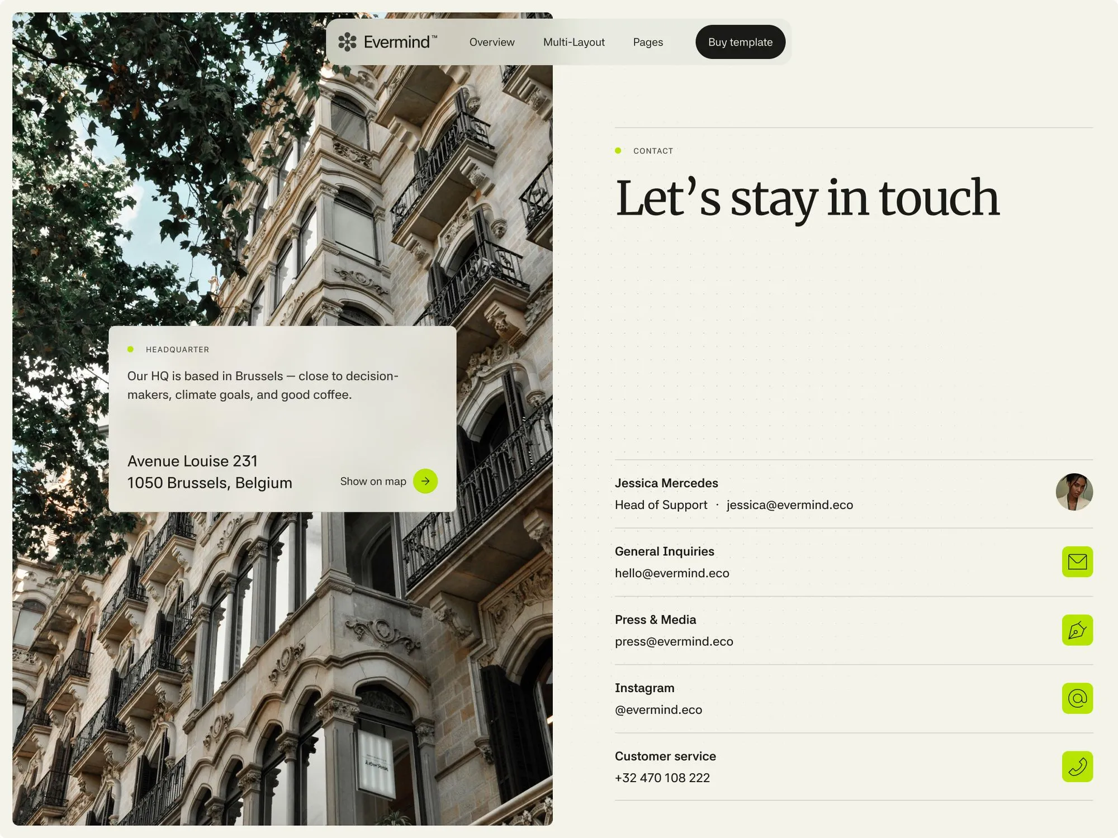Click the Buy template button
This screenshot has height=838, width=1118.
pos(740,42)
